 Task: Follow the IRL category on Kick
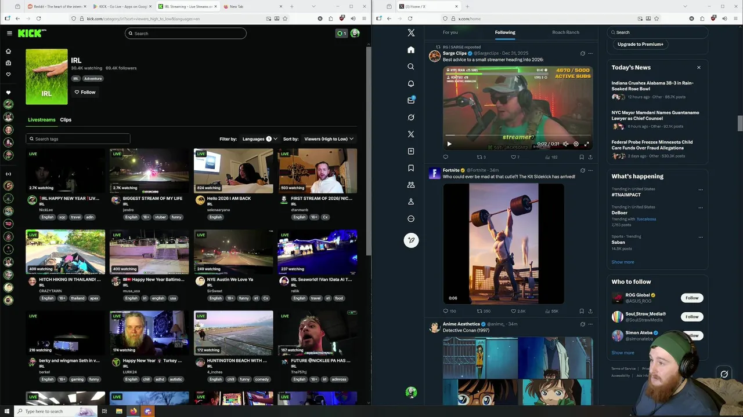(x=85, y=92)
